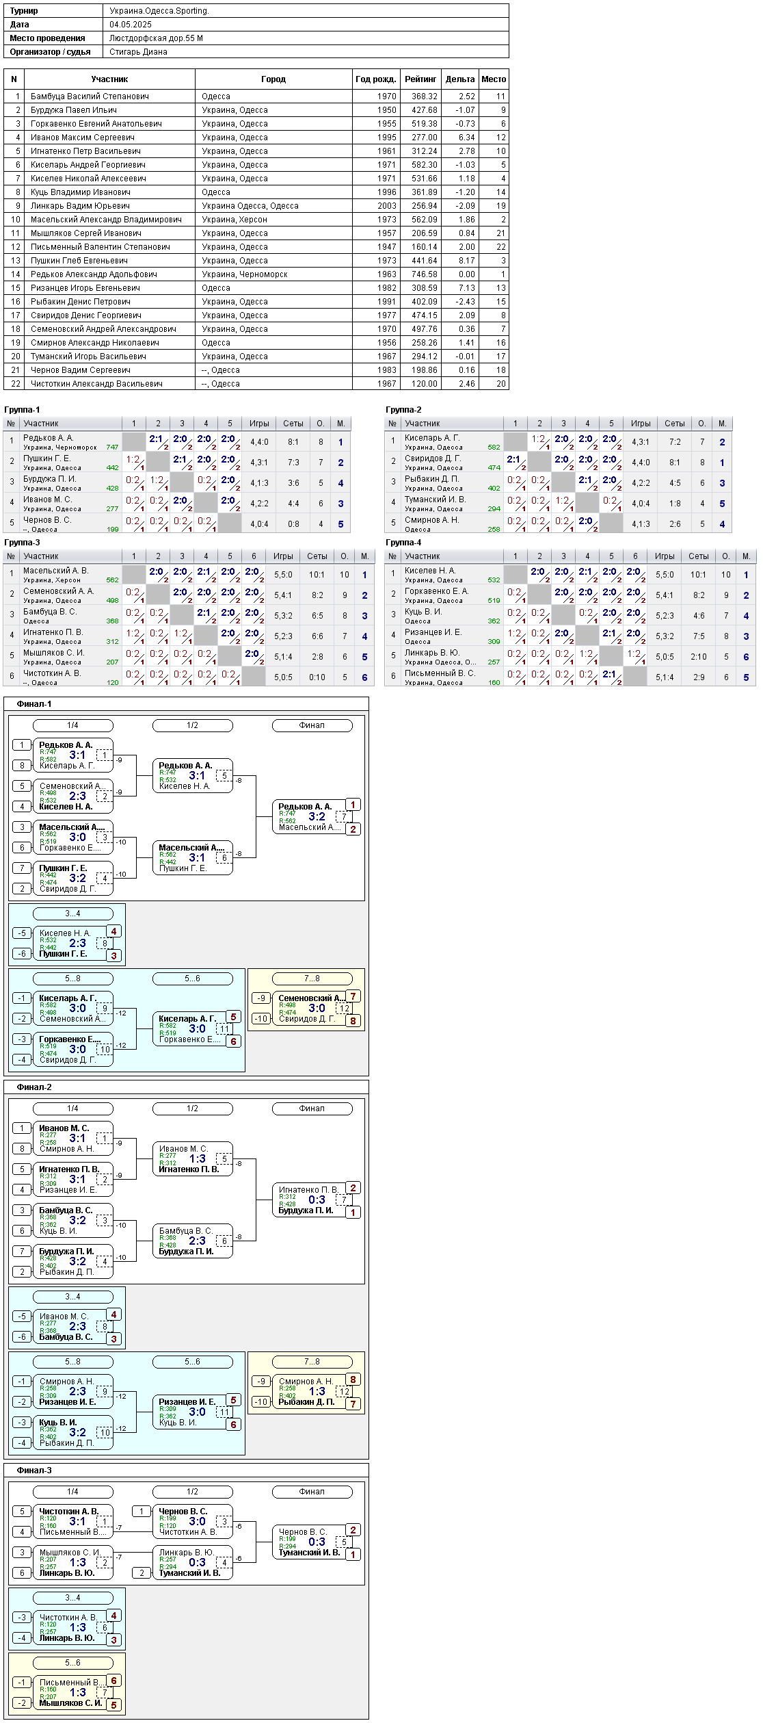Click the '1/2' round label in Финал-2
This screenshot has height=1723, width=763.
click(x=193, y=1109)
